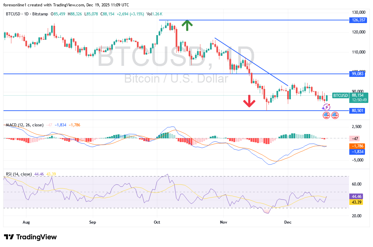This screenshot has height=247, width=373.
Task: Select the green up arrow annotation
Action: (x=187, y=25)
